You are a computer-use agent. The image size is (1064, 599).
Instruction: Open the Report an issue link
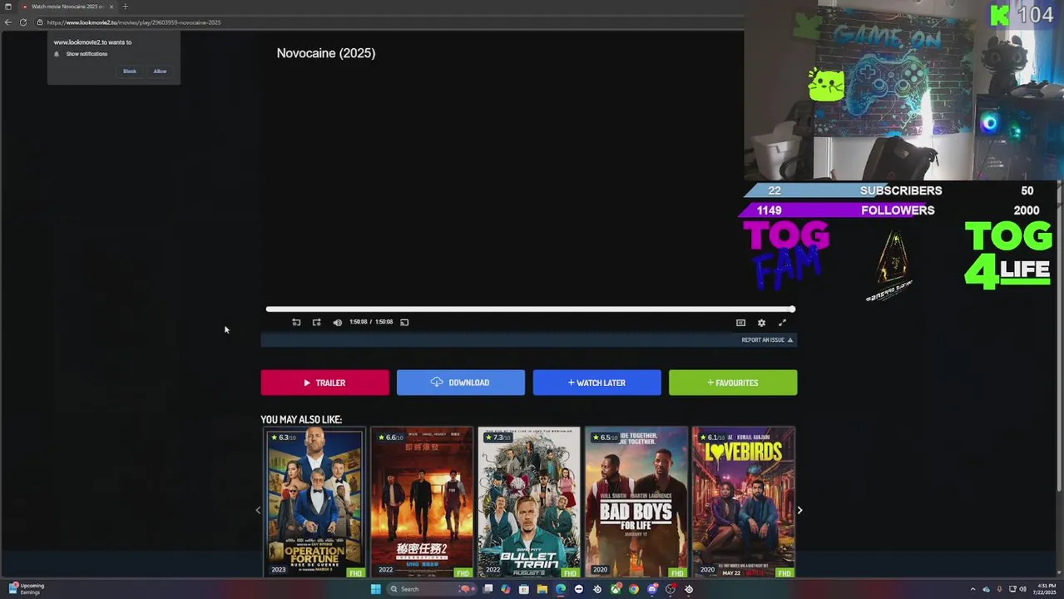(x=767, y=339)
